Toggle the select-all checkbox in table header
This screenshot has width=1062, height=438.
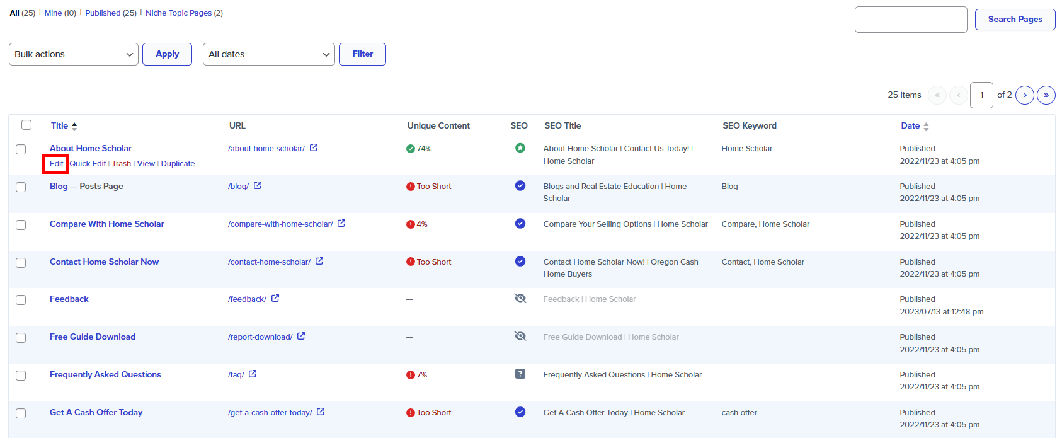pos(26,125)
